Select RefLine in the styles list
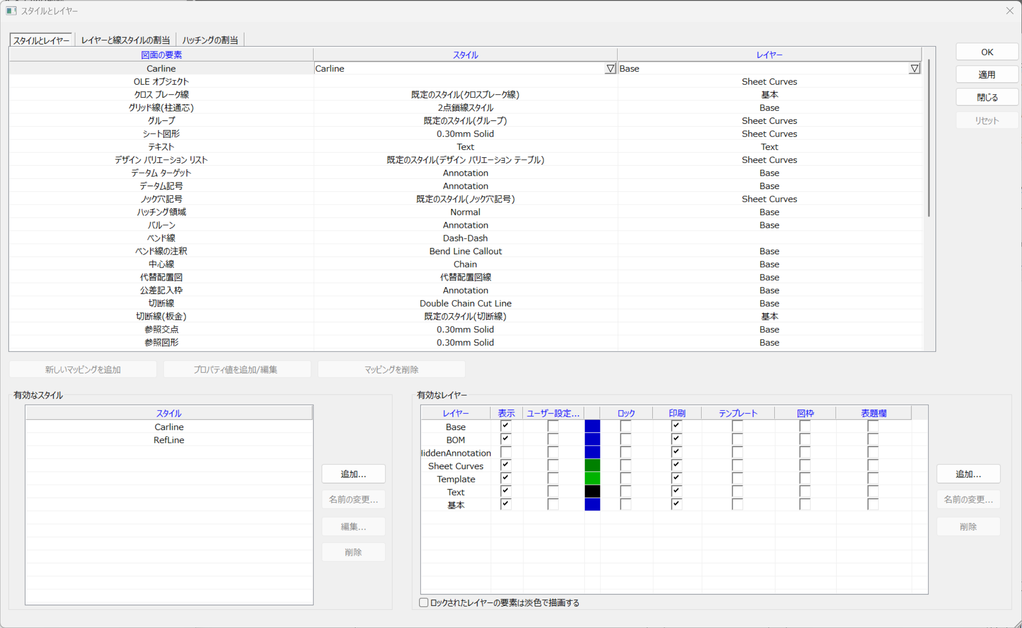The height and width of the screenshot is (628, 1022). pos(169,440)
